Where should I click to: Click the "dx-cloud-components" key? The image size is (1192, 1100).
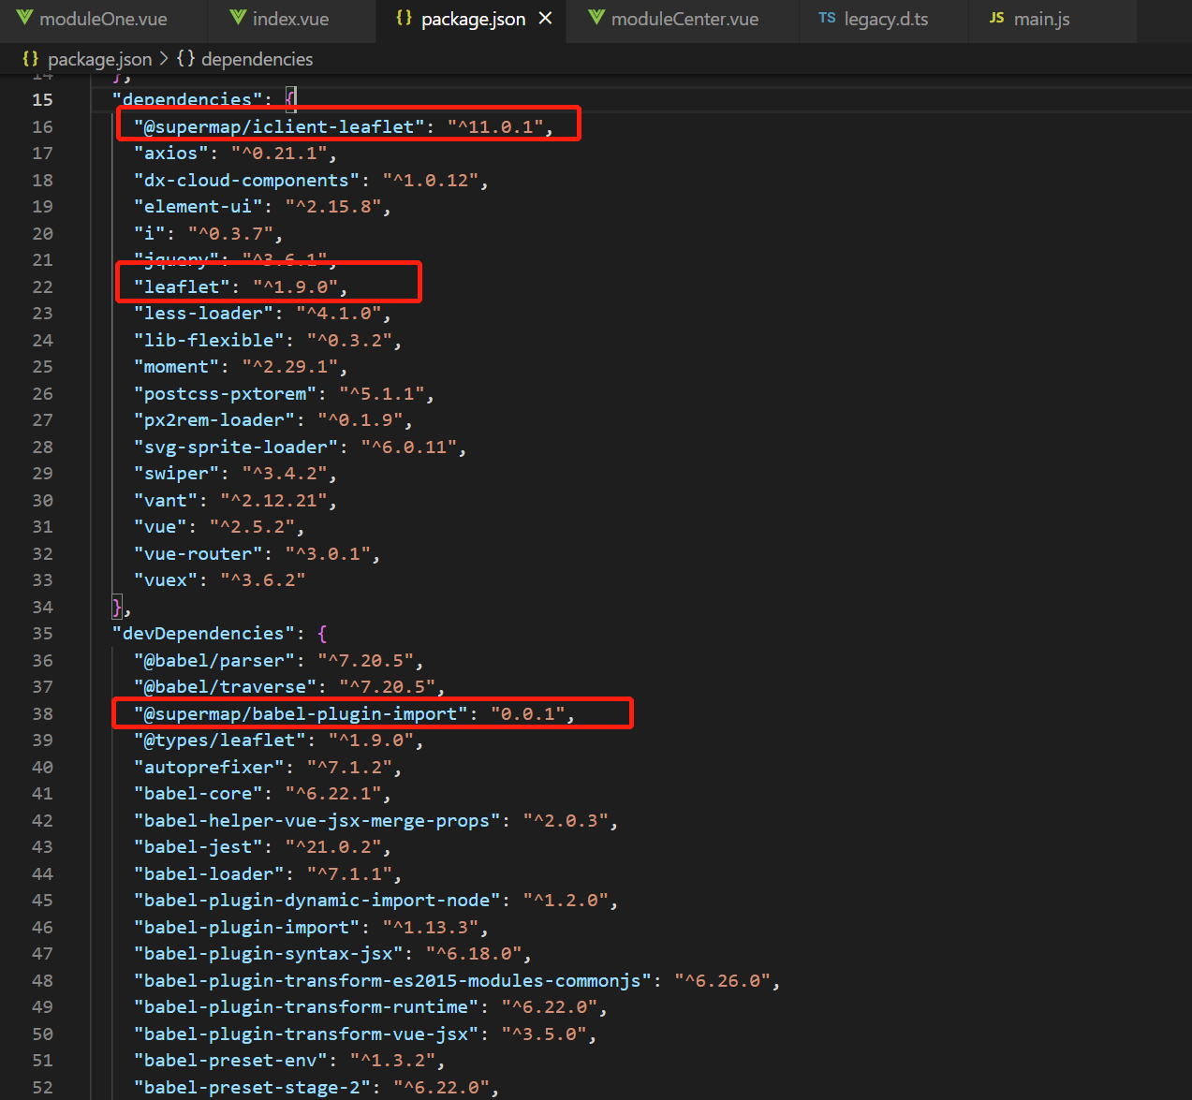point(246,180)
